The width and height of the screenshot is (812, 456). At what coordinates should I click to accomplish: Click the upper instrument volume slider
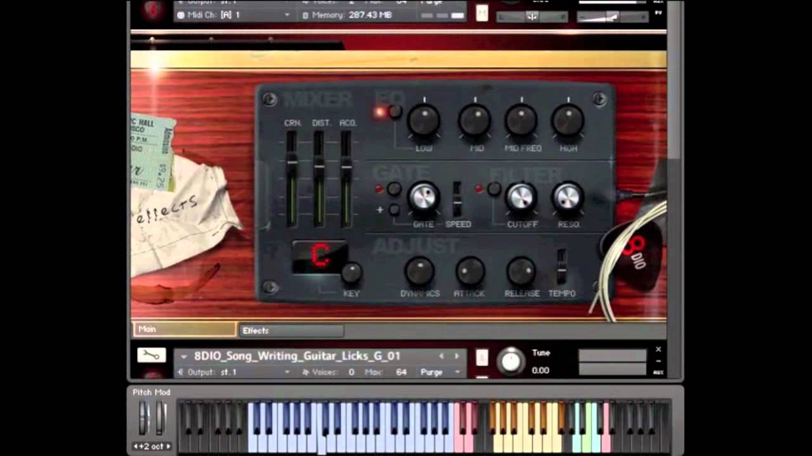click(x=613, y=16)
